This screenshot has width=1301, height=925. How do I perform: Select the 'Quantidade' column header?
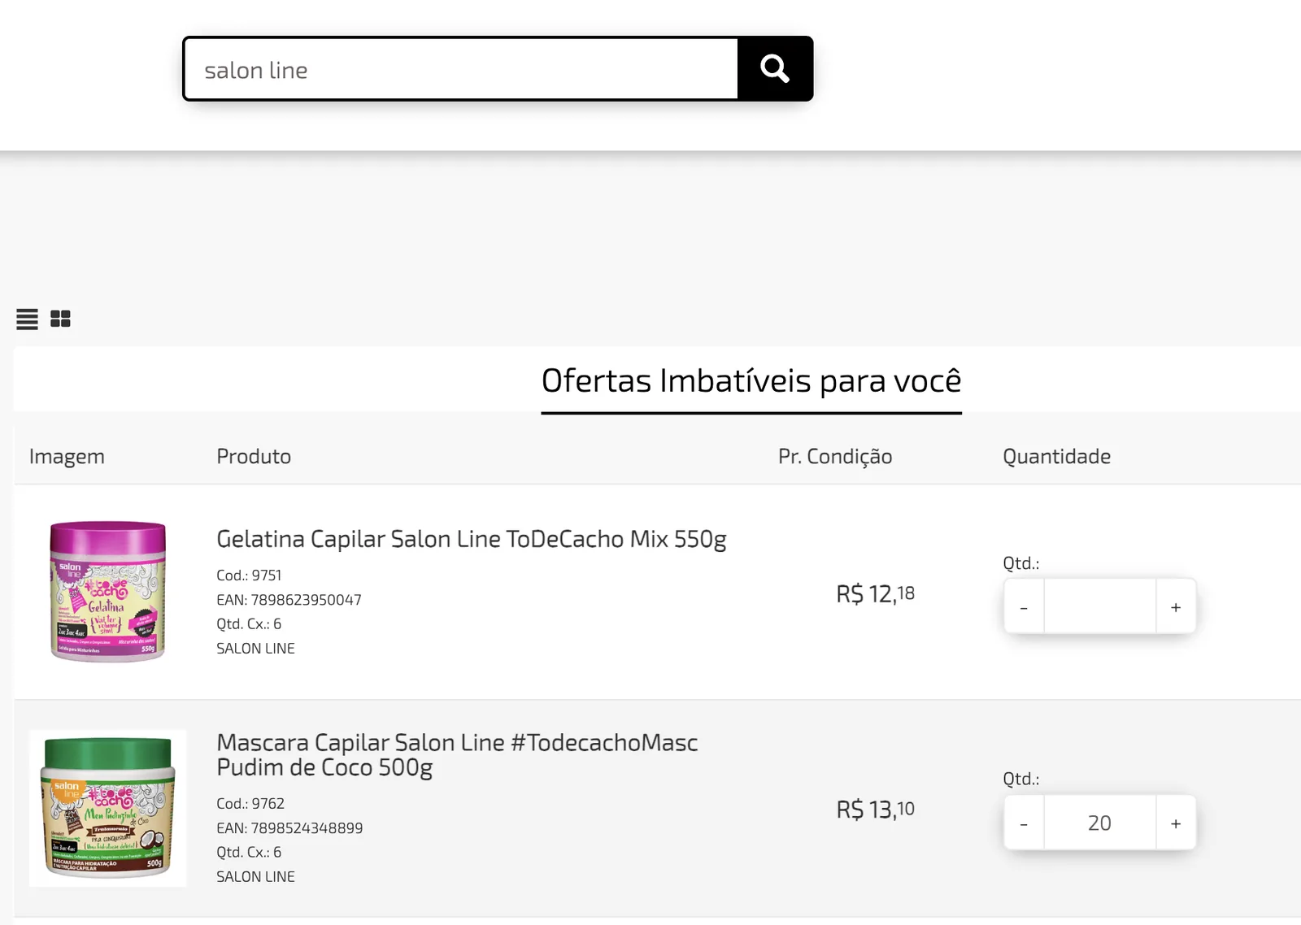point(1056,457)
